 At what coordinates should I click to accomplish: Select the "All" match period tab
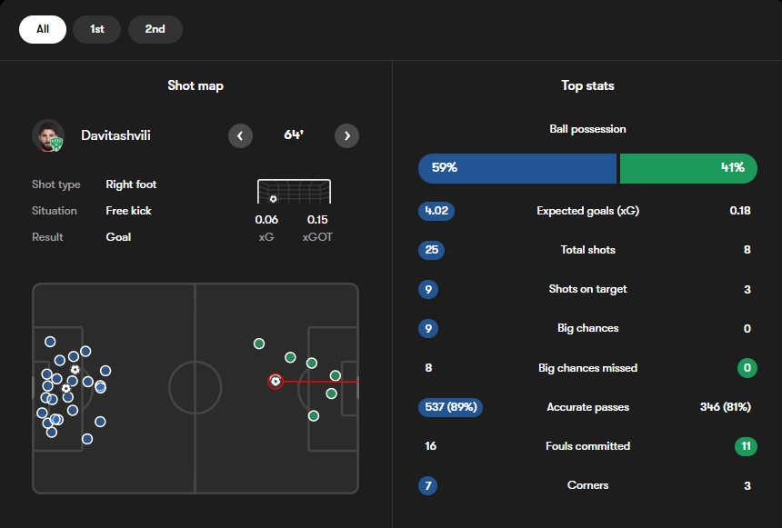pyautogui.click(x=43, y=29)
